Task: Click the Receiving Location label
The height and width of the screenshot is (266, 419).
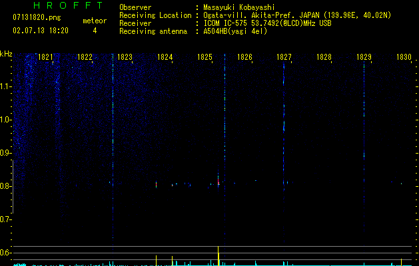Action: 155,15
